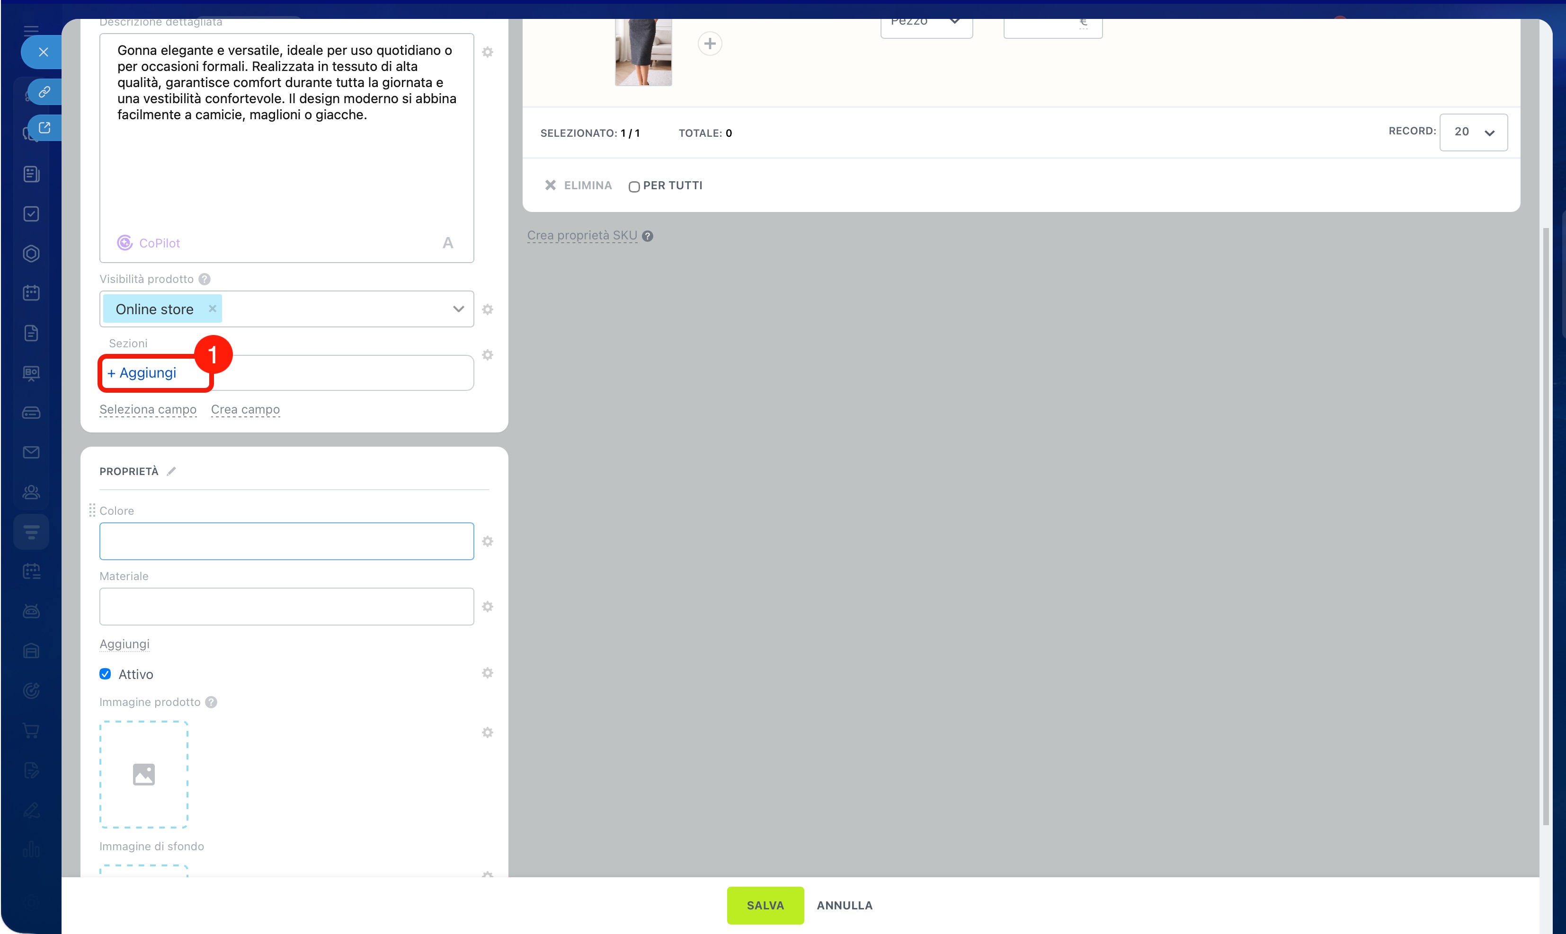Click the SALVA button
The height and width of the screenshot is (934, 1566).
tap(765, 905)
